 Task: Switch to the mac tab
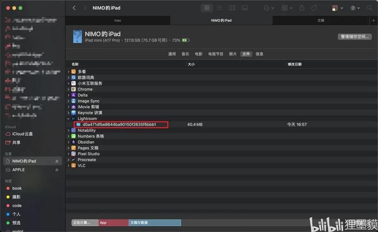tap(118, 20)
